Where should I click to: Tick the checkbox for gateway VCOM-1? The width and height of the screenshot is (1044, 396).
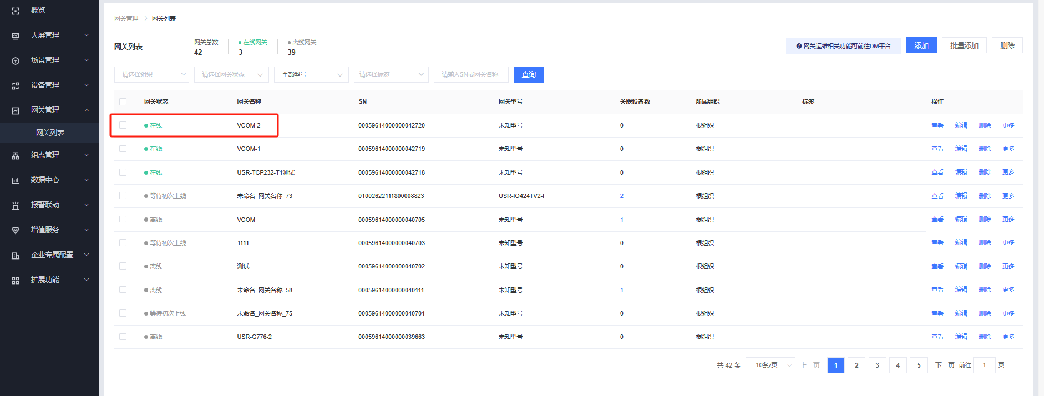coord(123,149)
